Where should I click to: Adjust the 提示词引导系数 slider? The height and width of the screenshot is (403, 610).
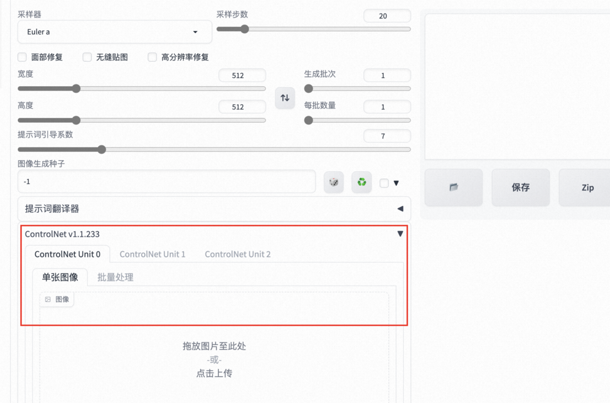coord(214,150)
